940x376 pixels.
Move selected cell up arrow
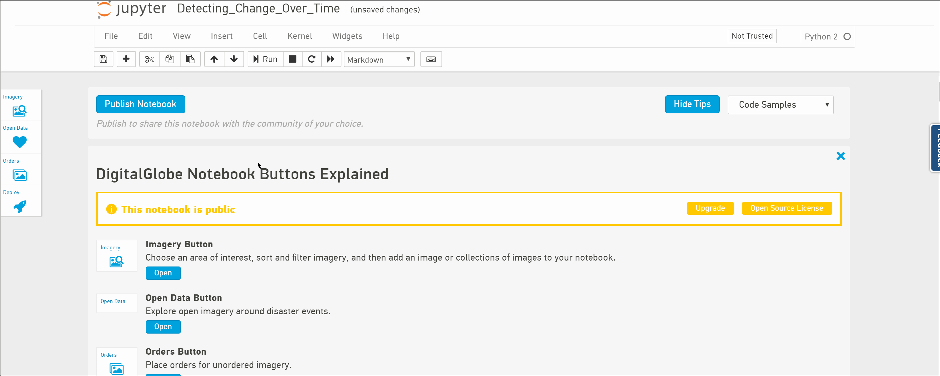coord(214,59)
